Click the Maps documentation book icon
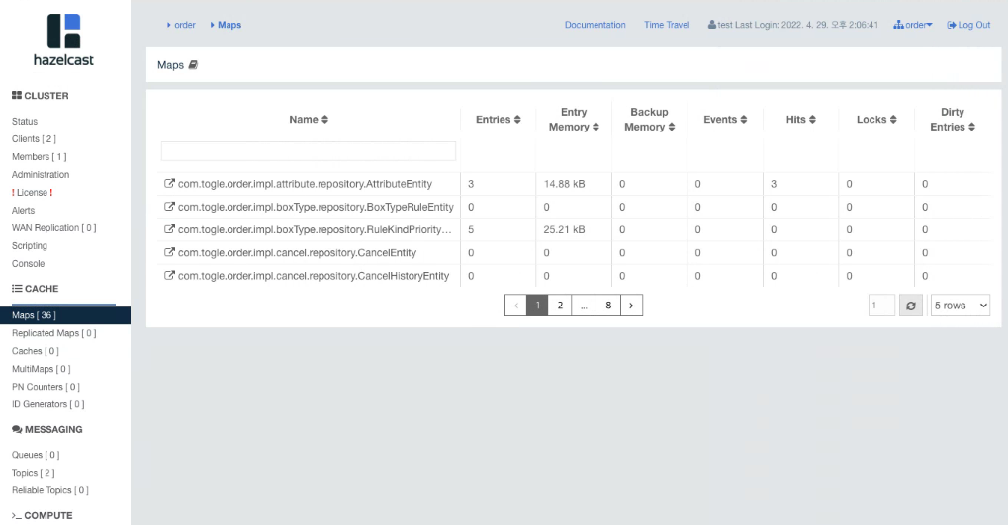Image resolution: width=1008 pixels, height=525 pixels. (193, 65)
